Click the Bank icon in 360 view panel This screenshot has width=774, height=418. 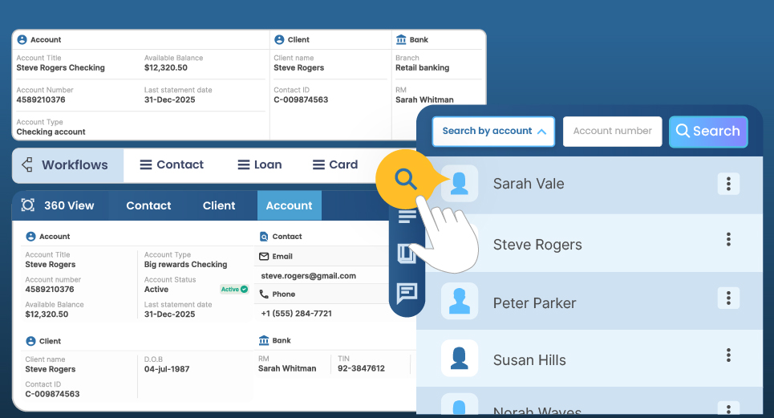pos(264,340)
